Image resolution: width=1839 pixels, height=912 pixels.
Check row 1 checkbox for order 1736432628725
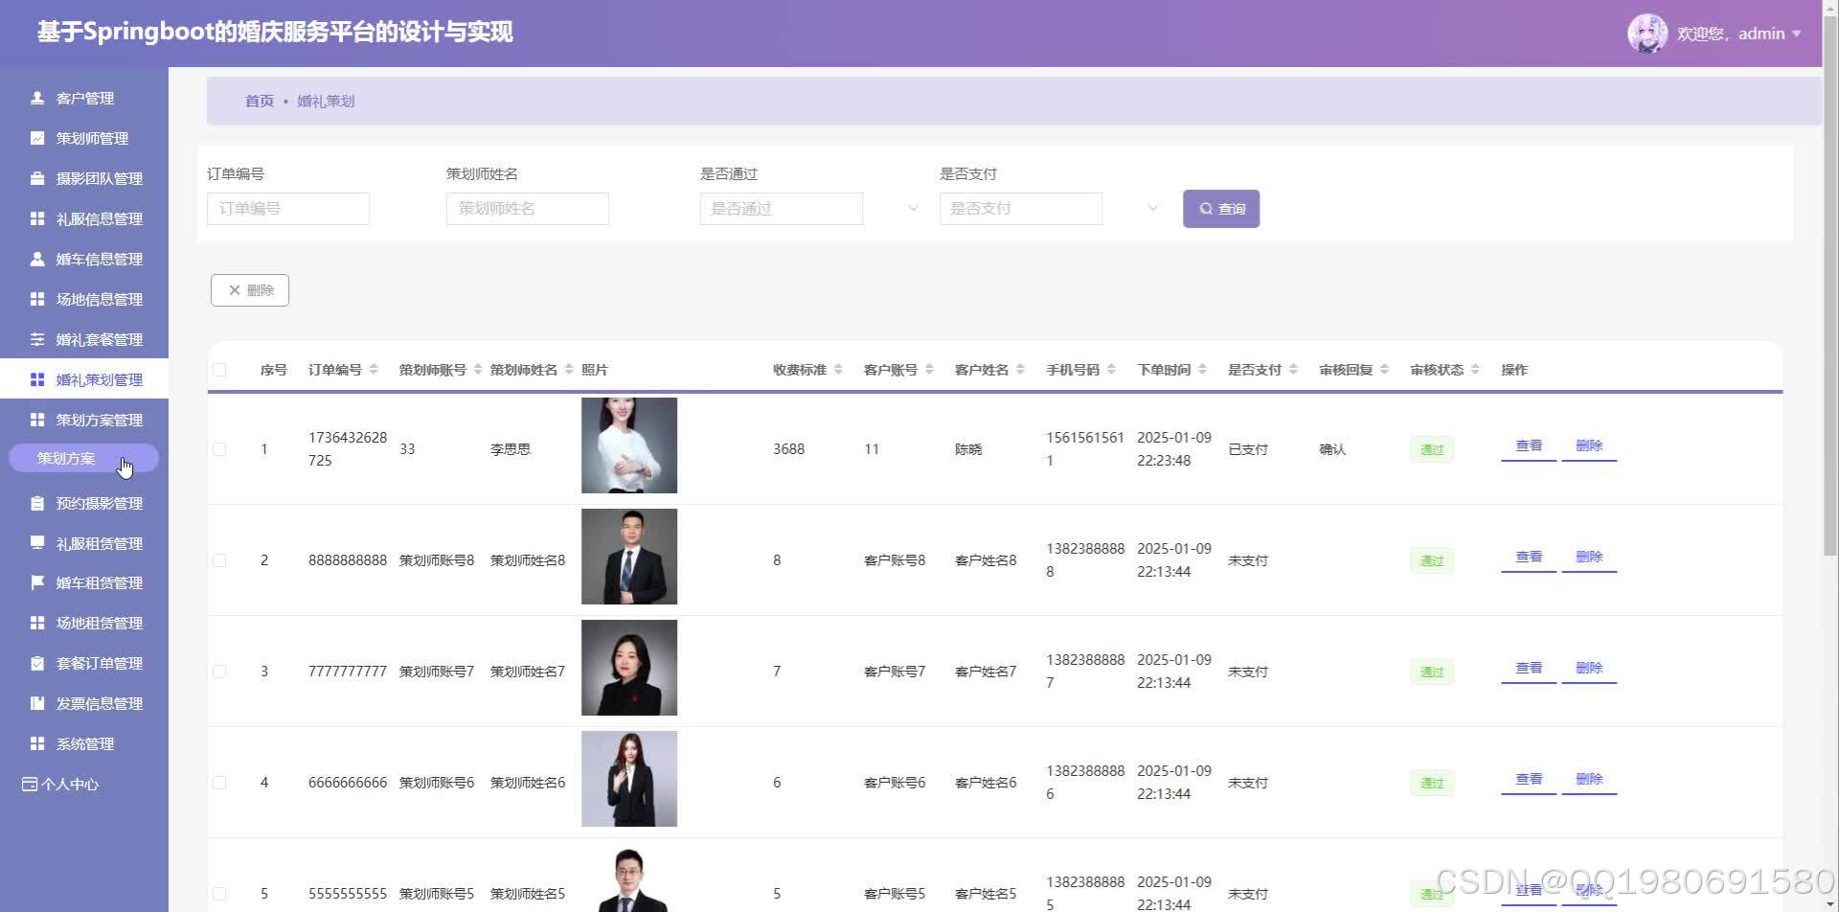(219, 448)
